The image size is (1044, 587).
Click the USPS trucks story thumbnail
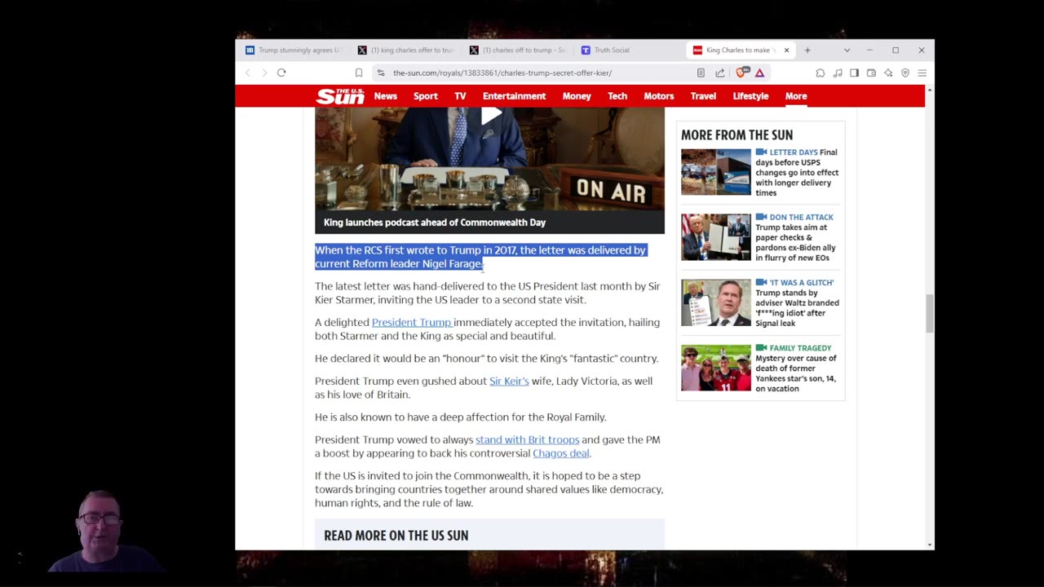[716, 171]
